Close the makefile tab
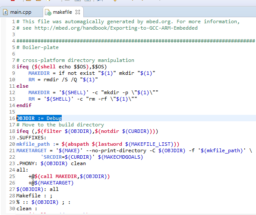Viewport: 256px width, 215px height. (x=78, y=12)
